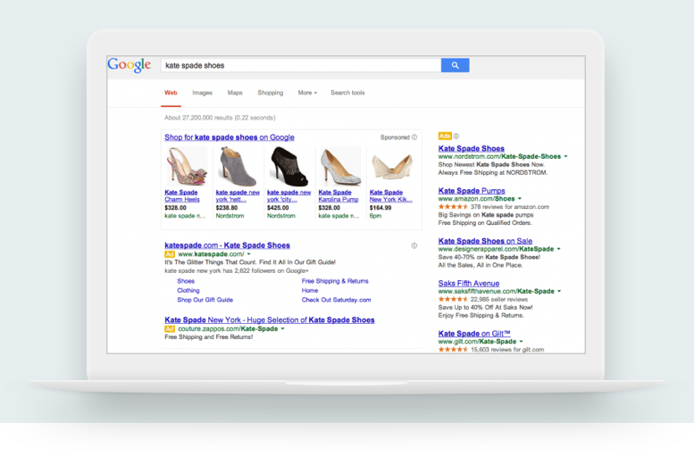Image resolution: width=694 pixels, height=455 pixels.
Task: Open the Kate Spade New York Kik... link
Action: tap(391, 196)
